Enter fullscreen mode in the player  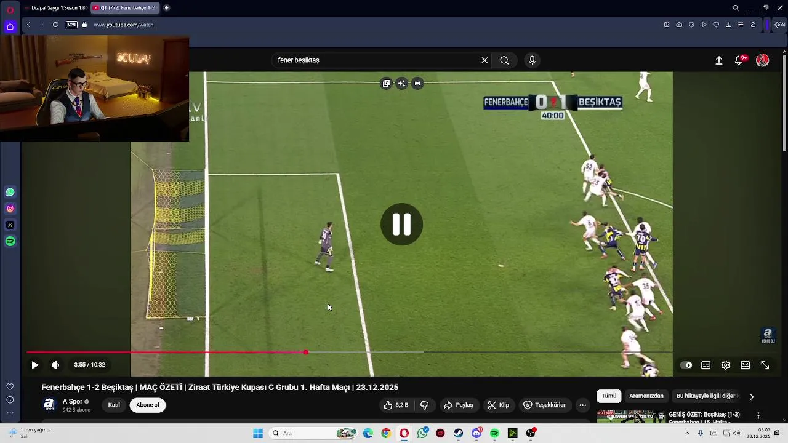765,365
